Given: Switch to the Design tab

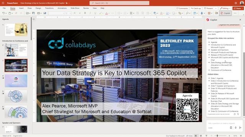Looking at the screenshot, I should [x=38, y=8].
